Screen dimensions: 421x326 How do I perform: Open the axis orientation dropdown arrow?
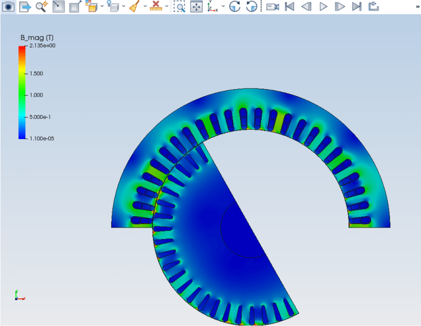223,6
